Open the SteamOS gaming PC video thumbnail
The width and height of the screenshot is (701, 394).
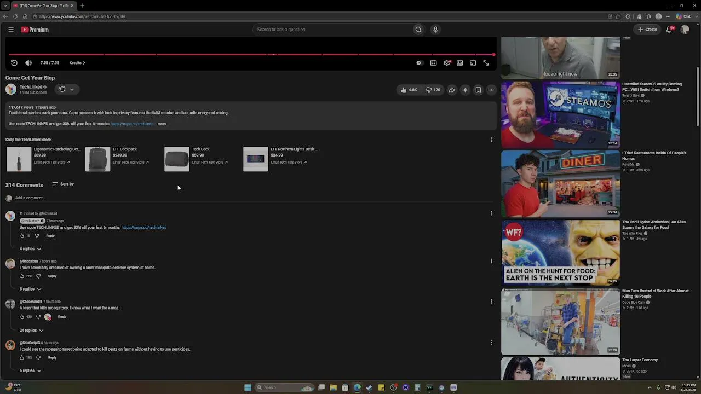(x=561, y=115)
